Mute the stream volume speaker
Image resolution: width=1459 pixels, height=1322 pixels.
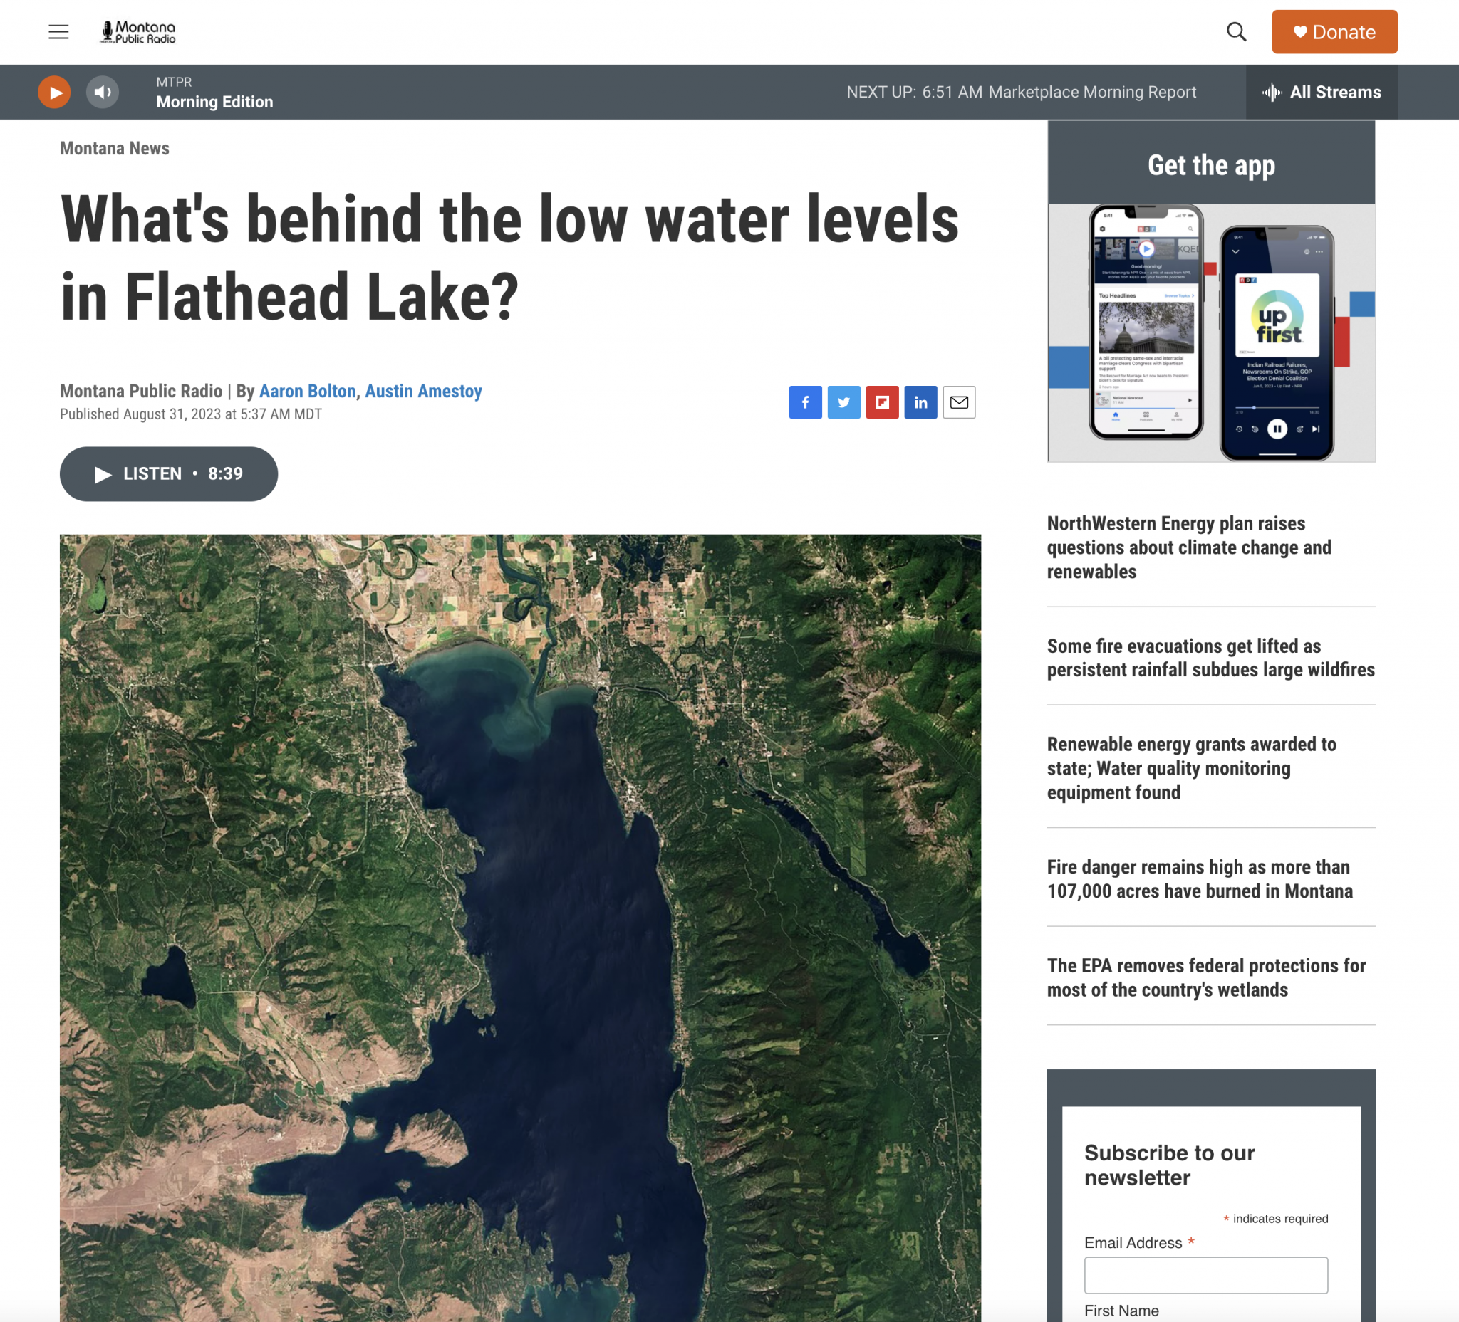tap(103, 92)
